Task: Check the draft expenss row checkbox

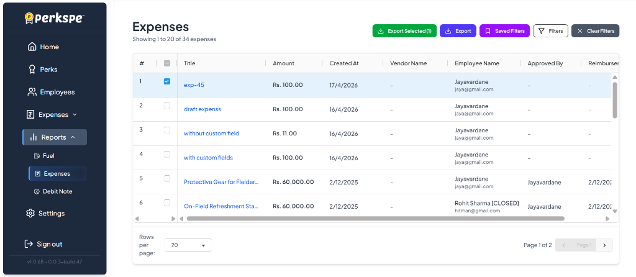Action: tap(166, 106)
